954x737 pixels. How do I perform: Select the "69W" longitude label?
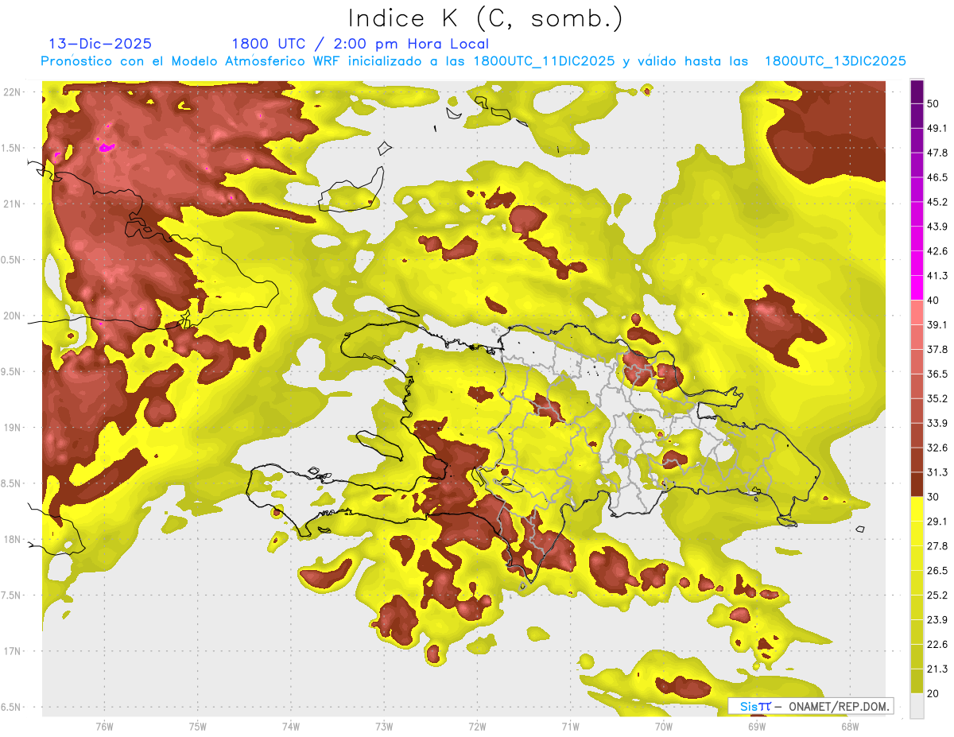coord(756,726)
